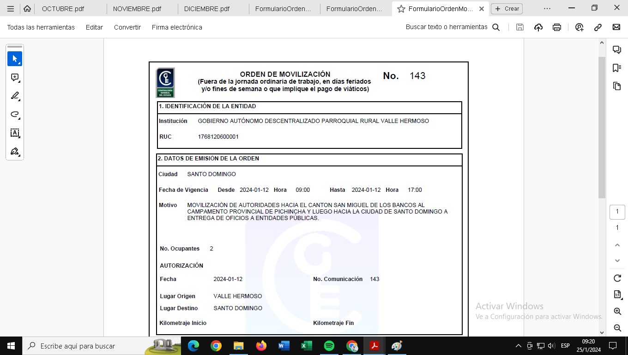
Task: Zoom in on the document
Action: 617,312
